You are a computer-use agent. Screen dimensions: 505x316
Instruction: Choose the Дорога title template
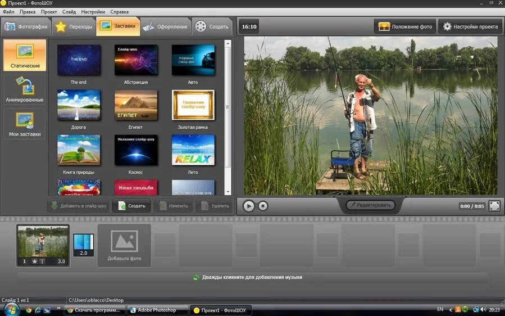[x=79, y=105]
